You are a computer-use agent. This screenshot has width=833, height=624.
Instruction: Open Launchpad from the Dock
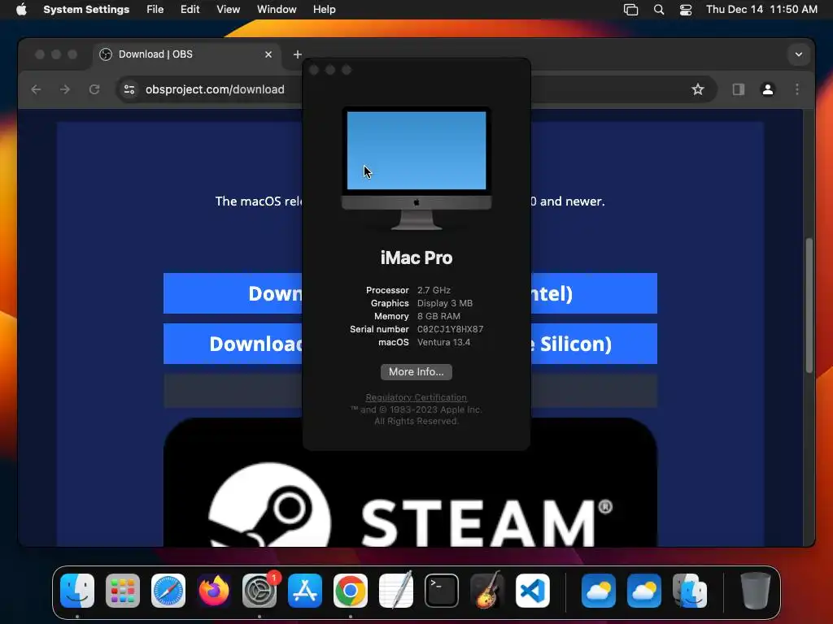click(123, 591)
